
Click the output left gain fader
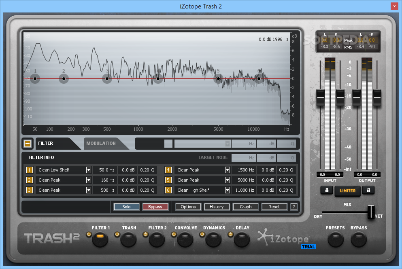point(357,97)
